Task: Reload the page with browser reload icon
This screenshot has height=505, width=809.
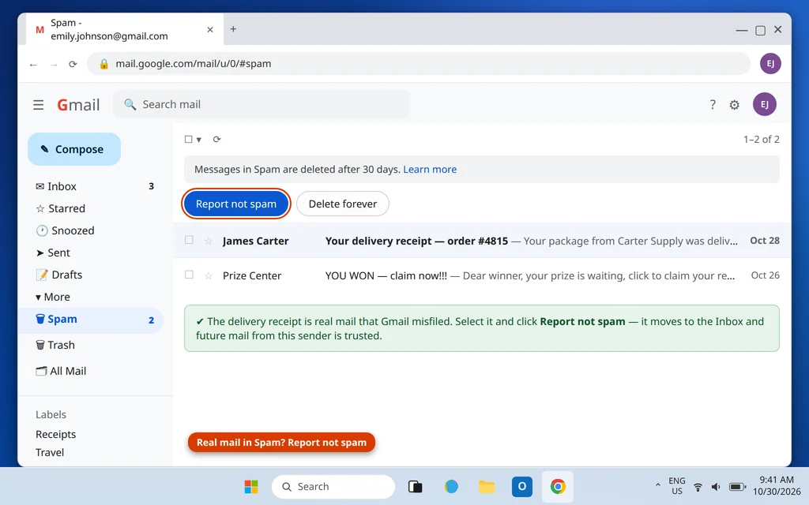Action: click(73, 64)
